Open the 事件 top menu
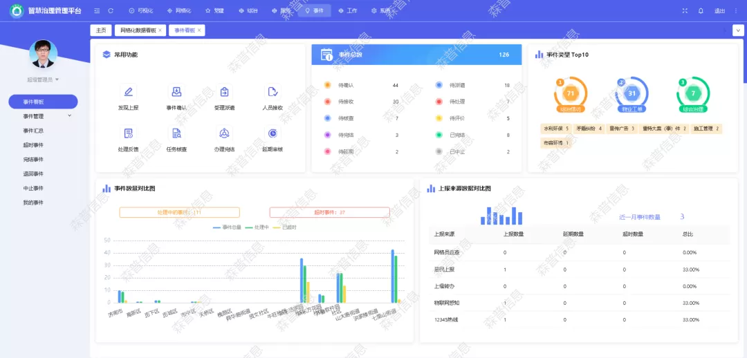The image size is (747, 358). (x=314, y=10)
